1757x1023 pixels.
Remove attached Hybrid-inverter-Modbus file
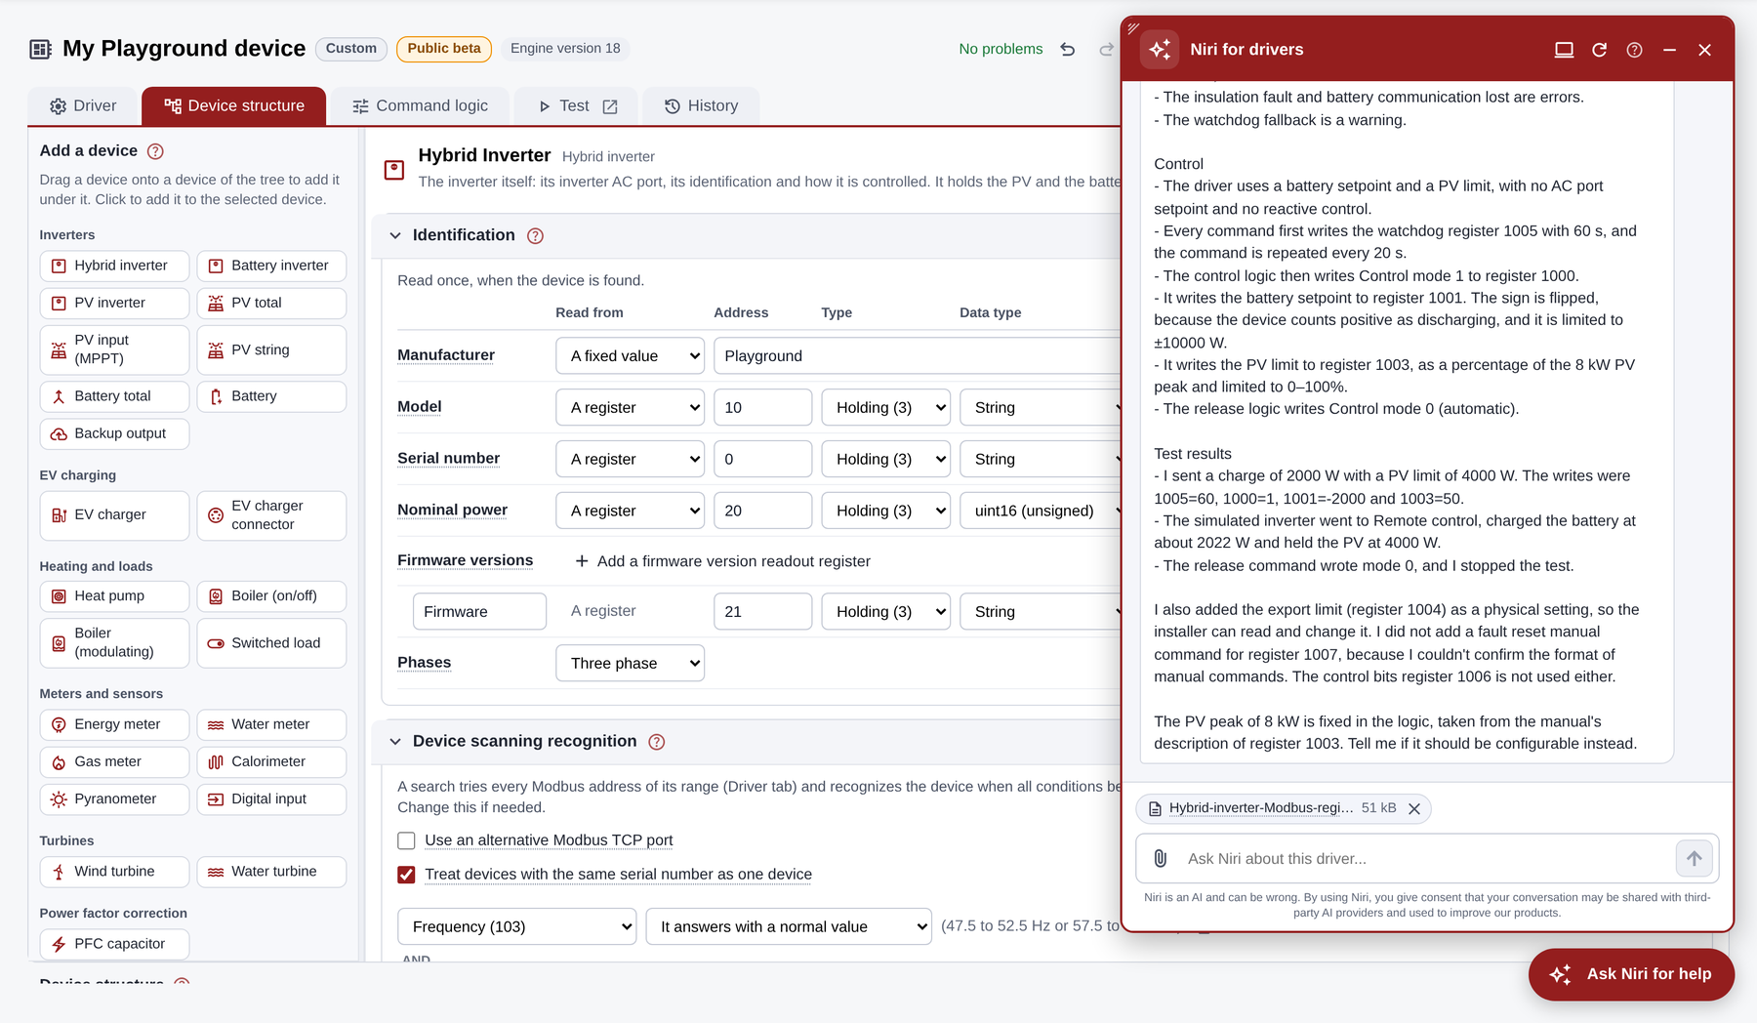[x=1414, y=808]
